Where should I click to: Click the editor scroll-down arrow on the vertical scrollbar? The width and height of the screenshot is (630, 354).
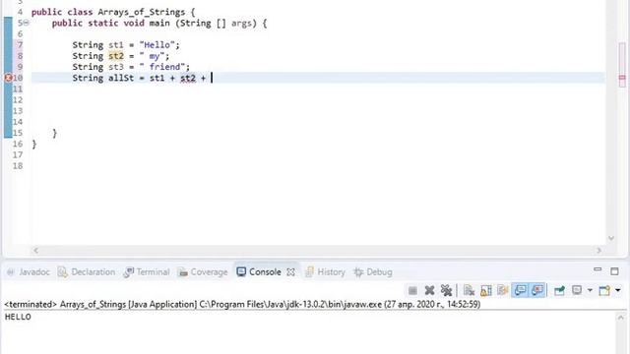click(x=611, y=238)
